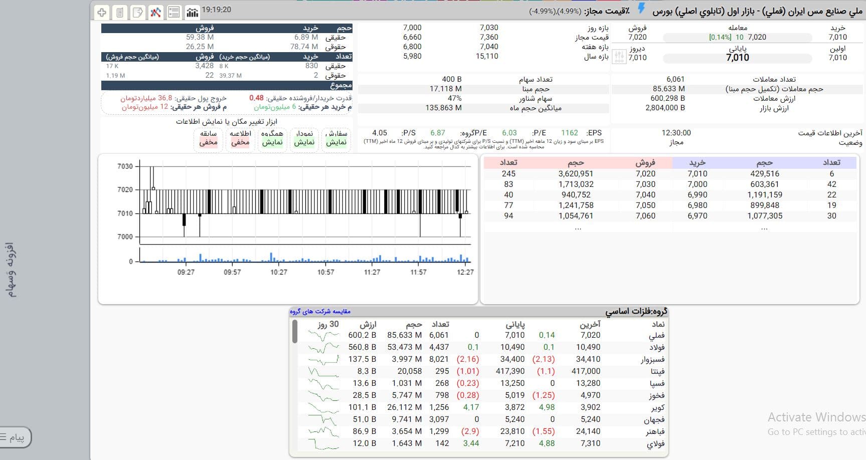Click the sell price 7,020 in order book first row
This screenshot has height=460, width=866.
click(x=645, y=173)
